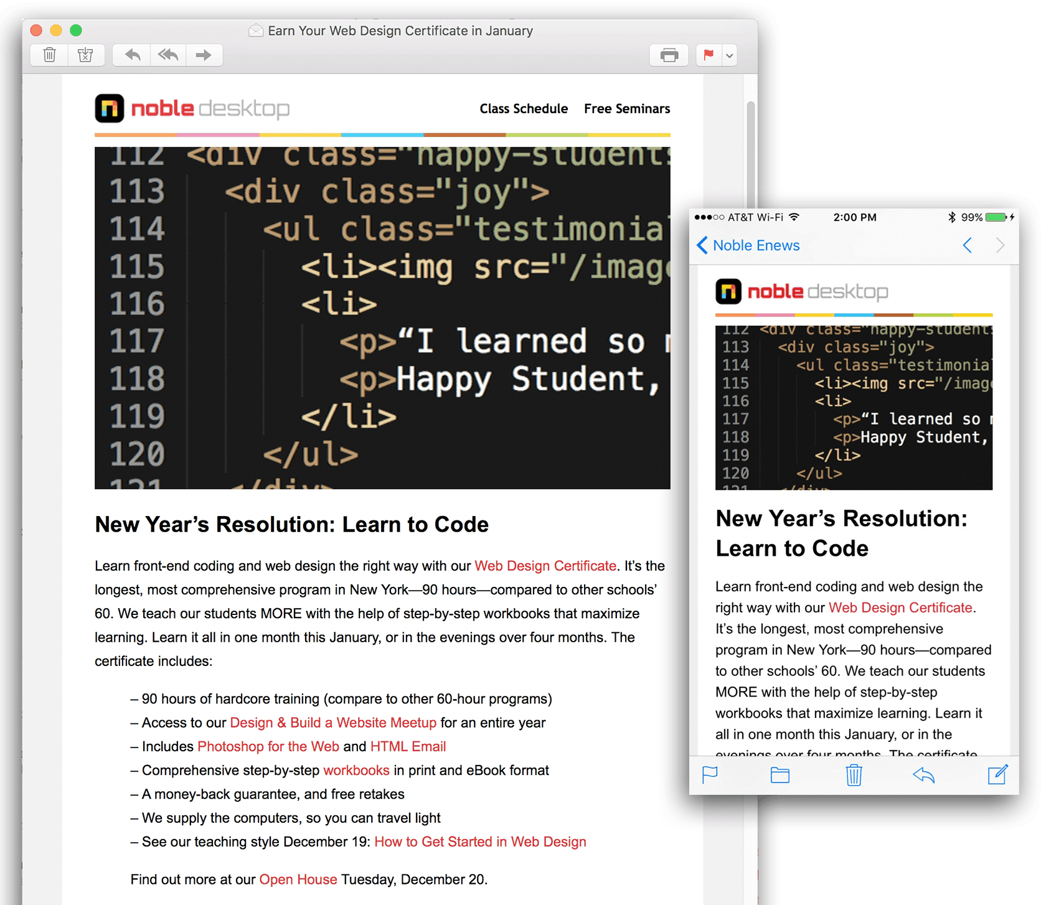Open the HTML Email link
The image size is (1041, 905).
pyautogui.click(x=408, y=746)
